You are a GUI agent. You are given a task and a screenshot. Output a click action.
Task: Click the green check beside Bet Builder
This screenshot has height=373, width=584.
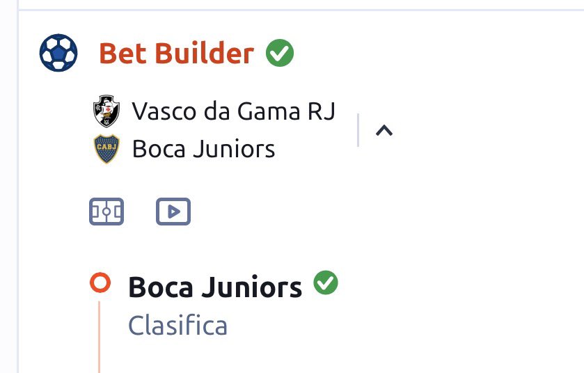click(280, 53)
